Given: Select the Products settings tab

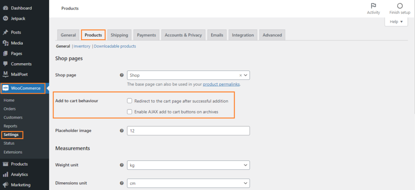Looking at the screenshot, I should (x=94, y=35).
